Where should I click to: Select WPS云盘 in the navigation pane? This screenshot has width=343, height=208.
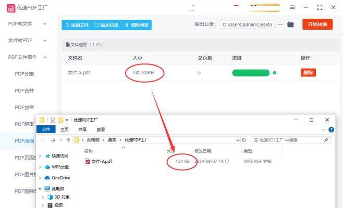[60, 167]
